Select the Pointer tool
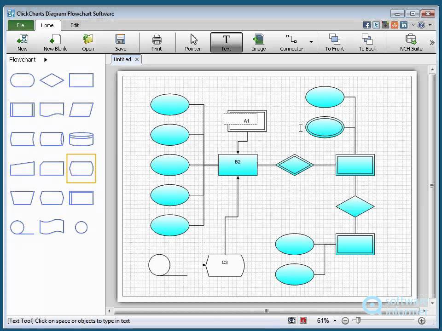The image size is (442, 331). 193,42
